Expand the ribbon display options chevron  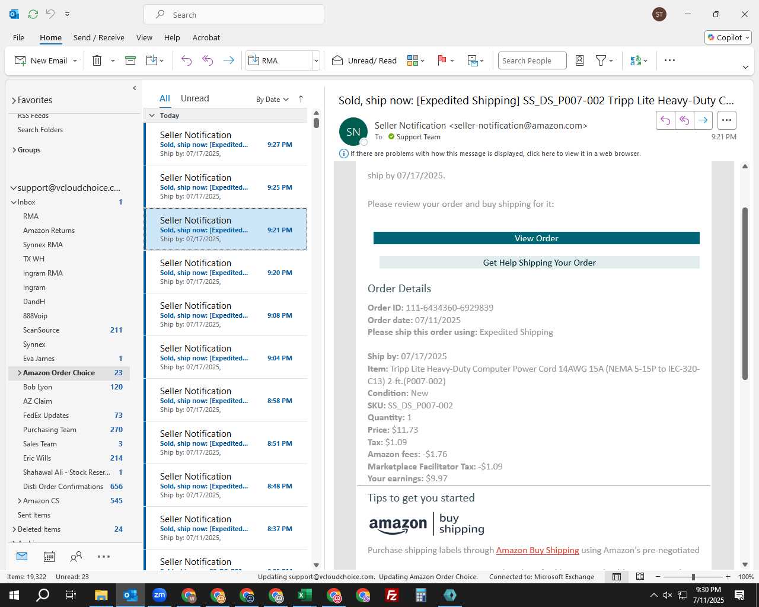click(745, 67)
